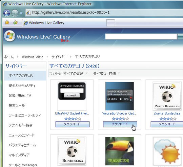The image size is (183, 167).
Task: Select the Windows Live Gallery tab
Action: [x=64, y=23]
